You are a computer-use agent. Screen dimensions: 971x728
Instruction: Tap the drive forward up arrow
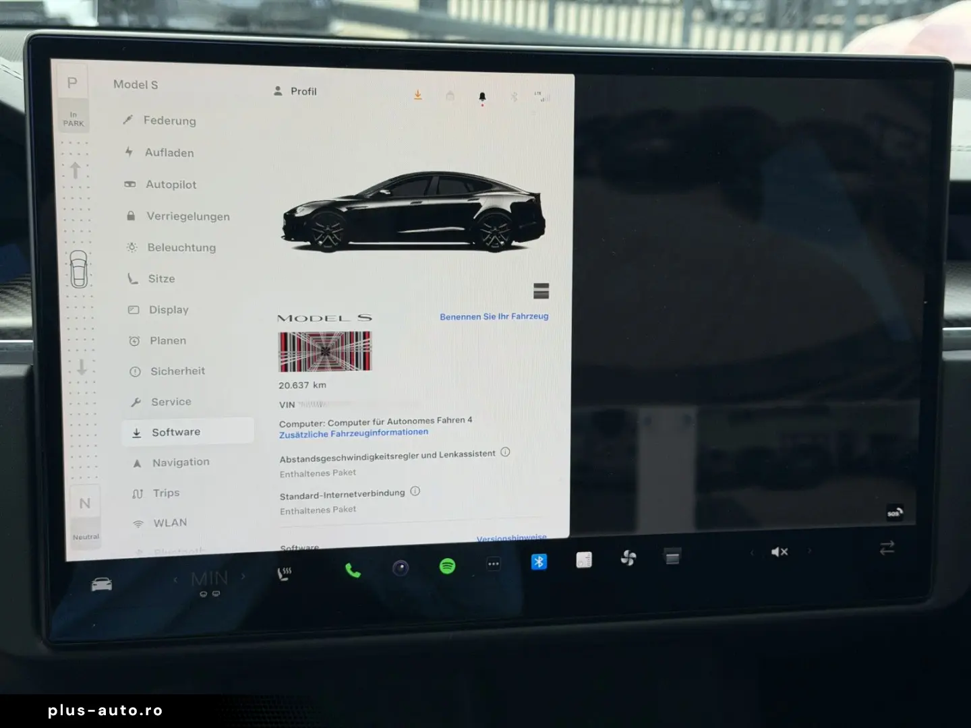(76, 170)
